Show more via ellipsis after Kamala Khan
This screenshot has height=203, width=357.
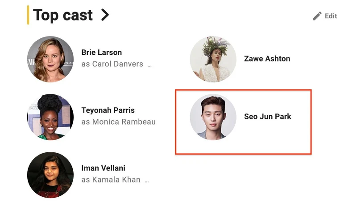pos(147,180)
